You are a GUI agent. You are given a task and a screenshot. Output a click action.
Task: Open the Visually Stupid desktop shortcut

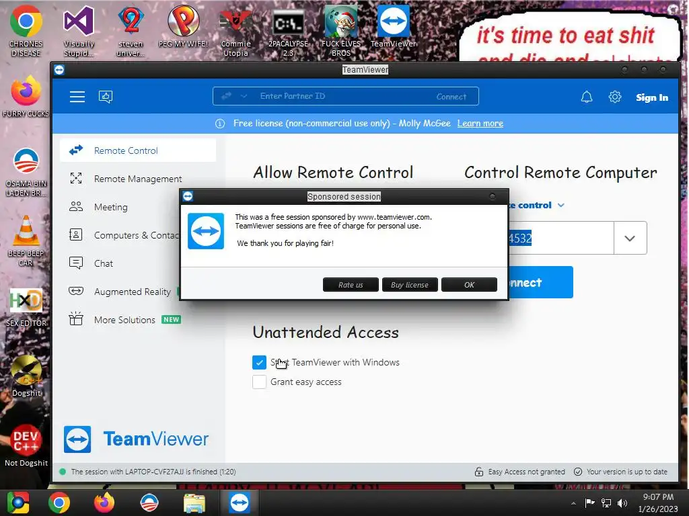pos(79,31)
